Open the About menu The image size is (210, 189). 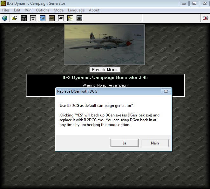coord(94,10)
